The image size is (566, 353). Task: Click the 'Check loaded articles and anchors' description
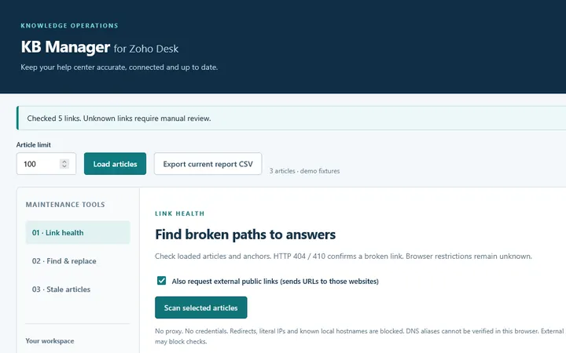pos(344,257)
